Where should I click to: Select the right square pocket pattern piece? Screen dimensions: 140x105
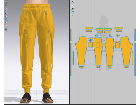118,45
